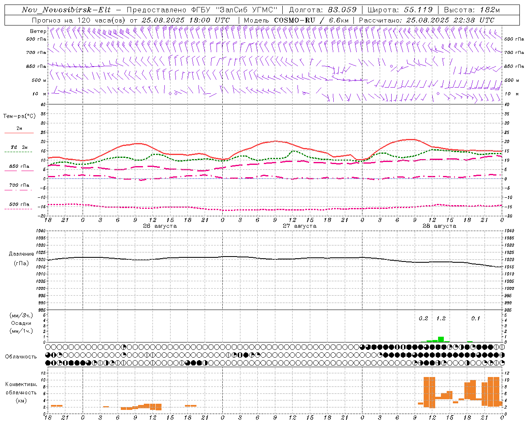Click the longitude value Долгота: 83.059

coord(323,10)
